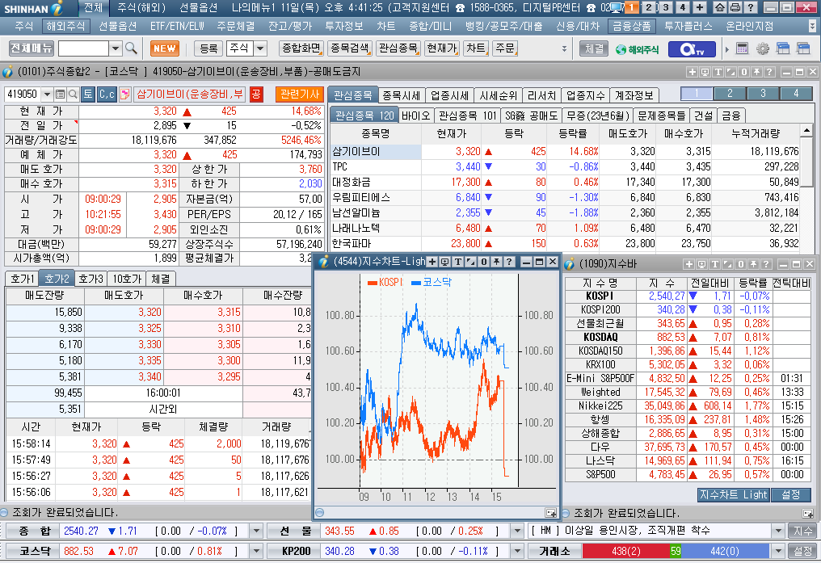Screen dimensions: 821x563
Task: Select the 대정화금 row in watchlist
Action: pos(566,182)
